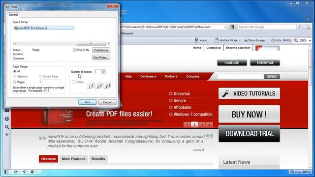Open the Overview tab on the webpage
Screen dimensions: 315x177
coord(48,159)
